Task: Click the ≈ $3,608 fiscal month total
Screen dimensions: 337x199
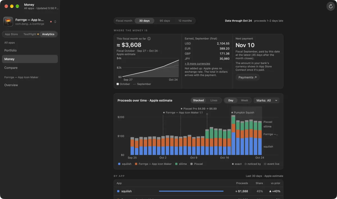Action: (129, 45)
